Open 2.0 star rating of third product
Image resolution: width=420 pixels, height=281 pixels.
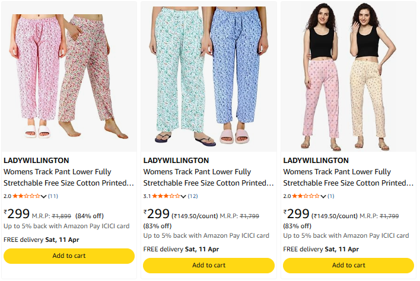(x=306, y=196)
